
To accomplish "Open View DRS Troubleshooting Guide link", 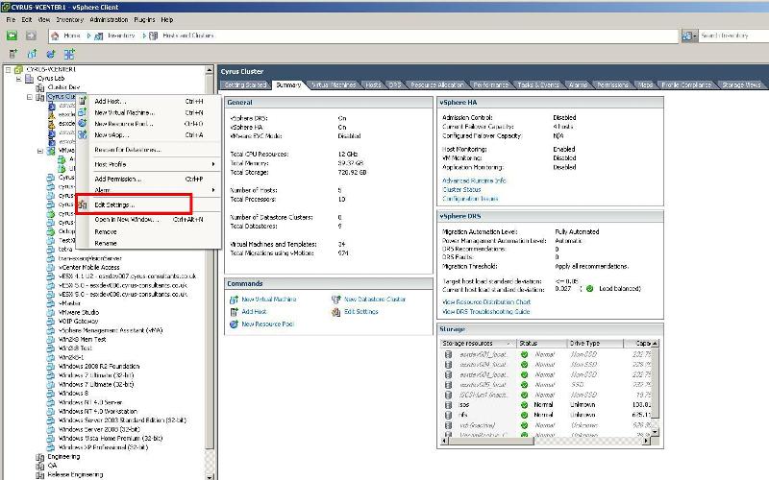I will coord(486,311).
